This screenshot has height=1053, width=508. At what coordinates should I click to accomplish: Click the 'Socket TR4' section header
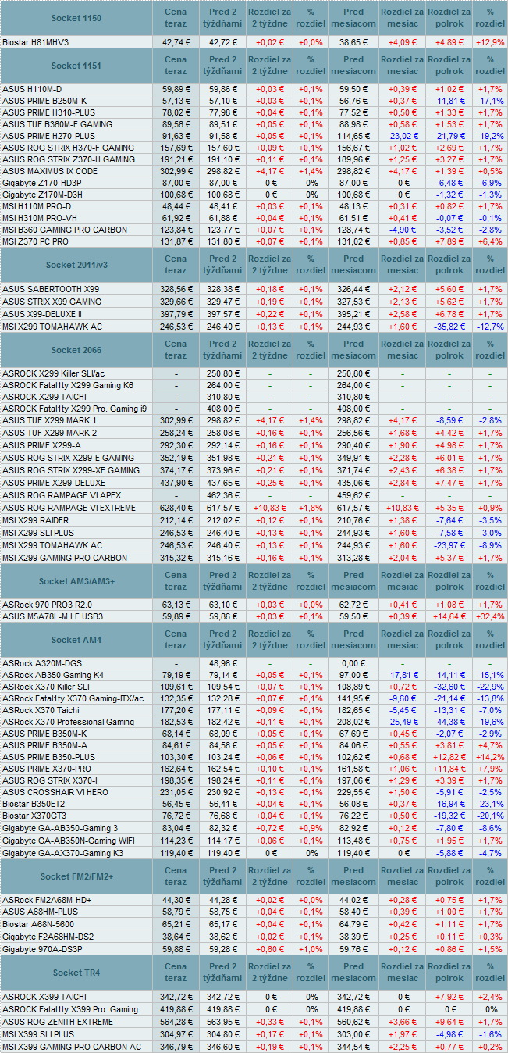click(x=76, y=973)
